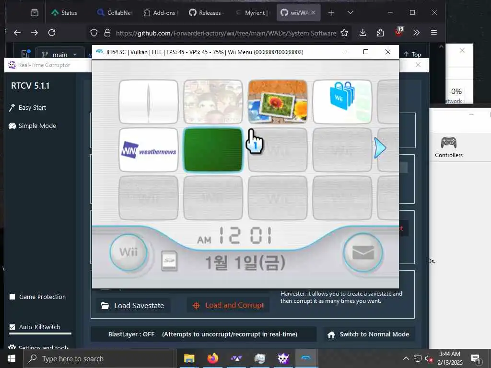Click the right arrow to next channel page
The width and height of the screenshot is (491, 368).
(x=380, y=148)
